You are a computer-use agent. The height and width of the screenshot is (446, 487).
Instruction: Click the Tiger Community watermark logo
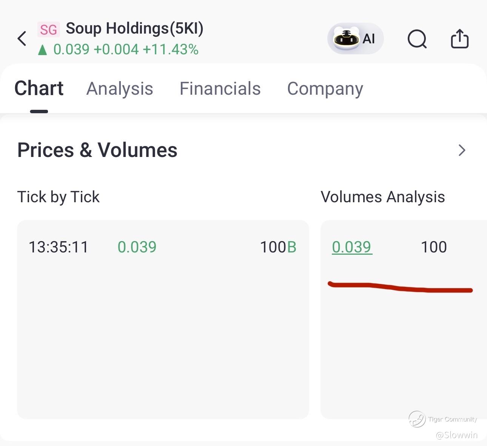pos(417,419)
